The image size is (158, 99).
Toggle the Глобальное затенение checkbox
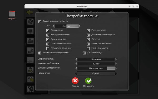48,44
